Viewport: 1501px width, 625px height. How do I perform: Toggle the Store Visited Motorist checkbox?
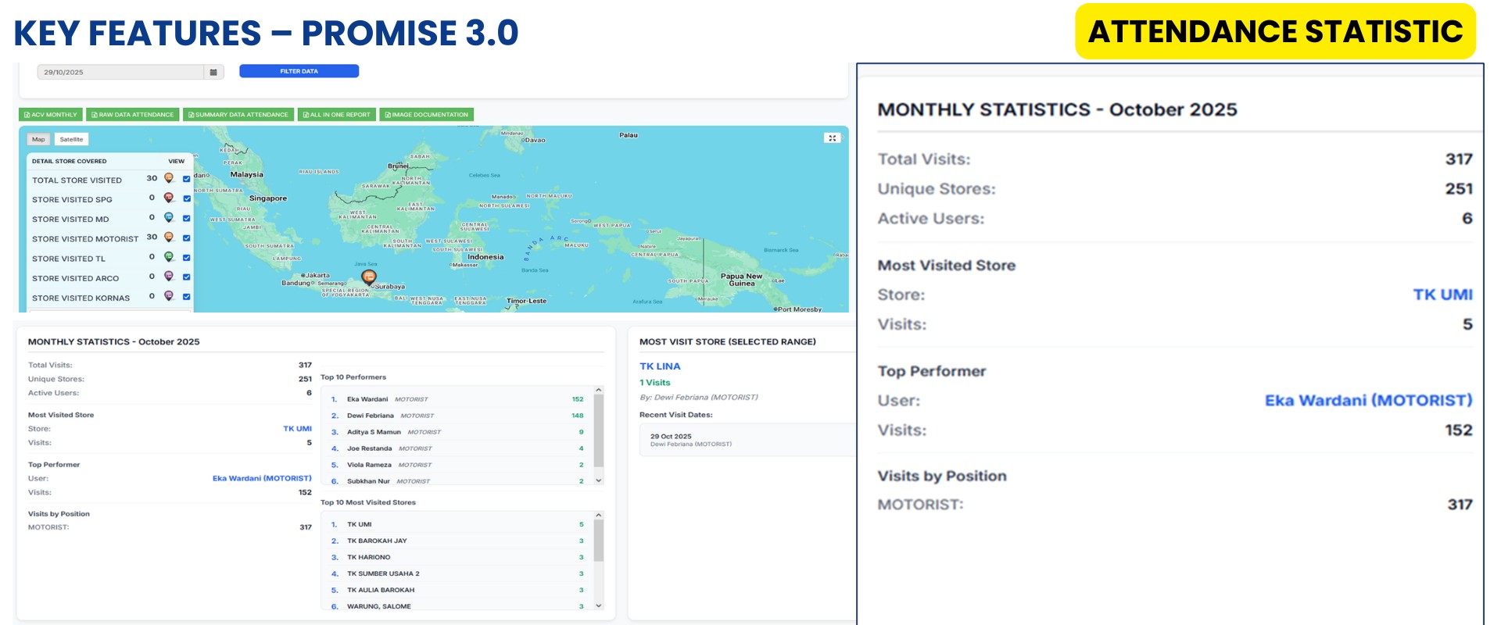tap(187, 237)
